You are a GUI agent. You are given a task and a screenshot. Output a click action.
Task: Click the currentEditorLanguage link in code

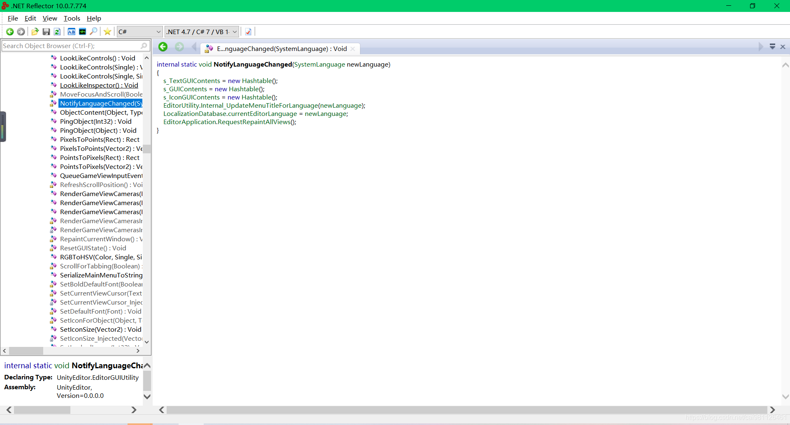coord(263,113)
